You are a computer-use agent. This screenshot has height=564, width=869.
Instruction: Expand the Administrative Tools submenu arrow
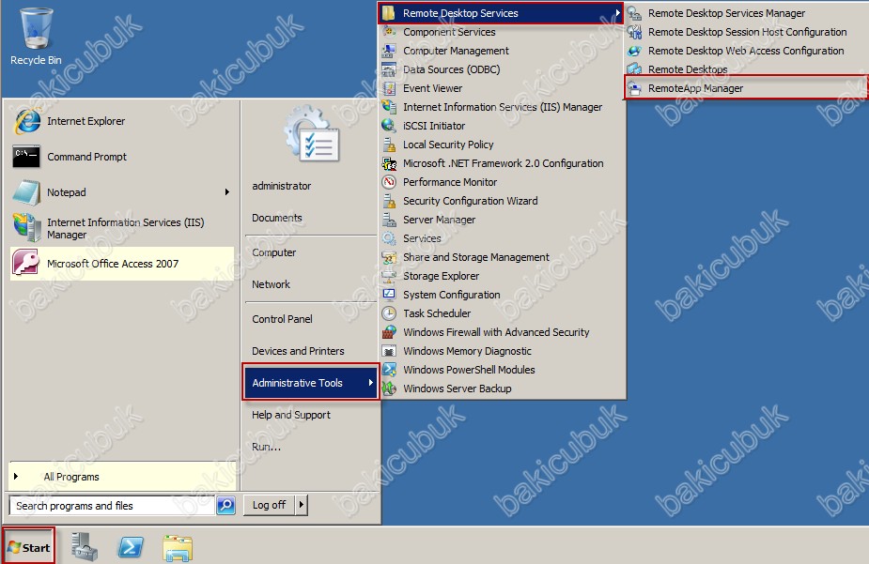click(371, 383)
